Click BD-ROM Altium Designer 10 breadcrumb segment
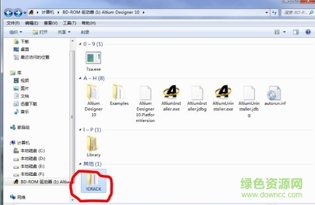The width and height of the screenshot is (315, 205). coord(100,13)
